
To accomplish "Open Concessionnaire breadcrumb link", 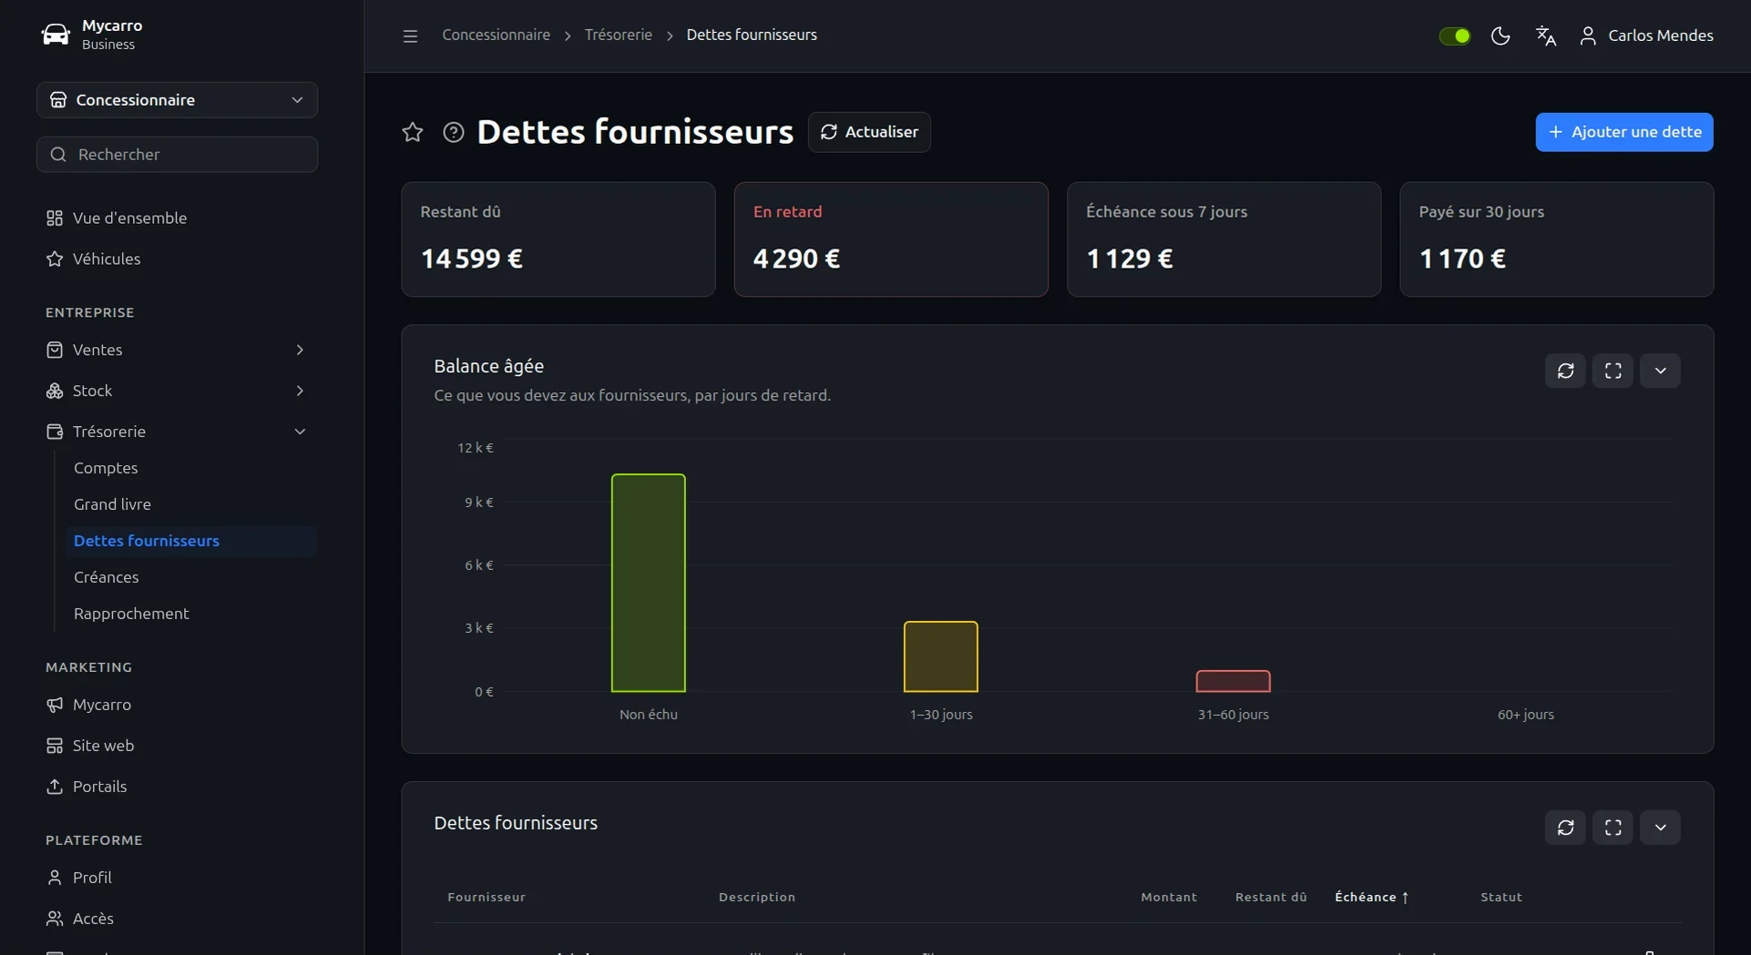I will click(496, 36).
